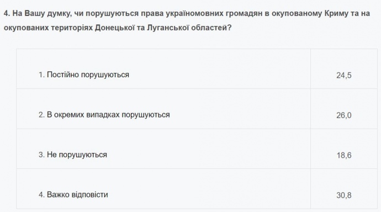Click the word 'порушуються' in first row
This screenshot has height=212, width=381.
pos(105,75)
